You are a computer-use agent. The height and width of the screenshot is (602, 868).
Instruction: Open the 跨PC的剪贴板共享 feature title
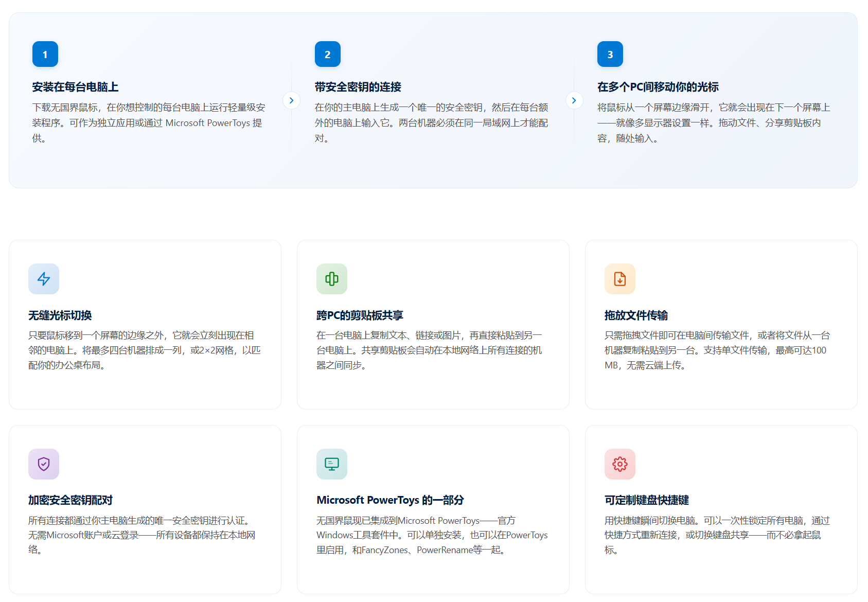coord(360,315)
